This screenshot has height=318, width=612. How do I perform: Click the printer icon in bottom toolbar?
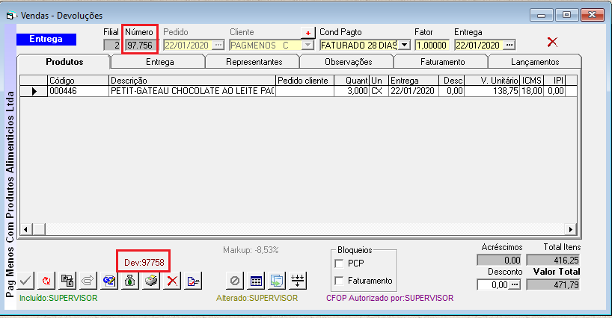150,281
